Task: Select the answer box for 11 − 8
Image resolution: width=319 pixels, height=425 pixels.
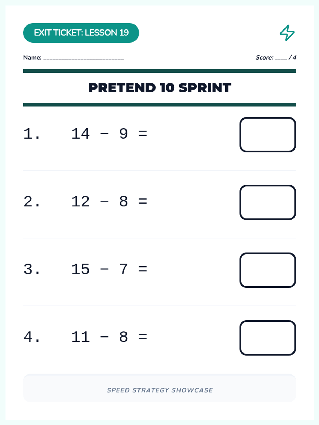Action: pos(268,338)
